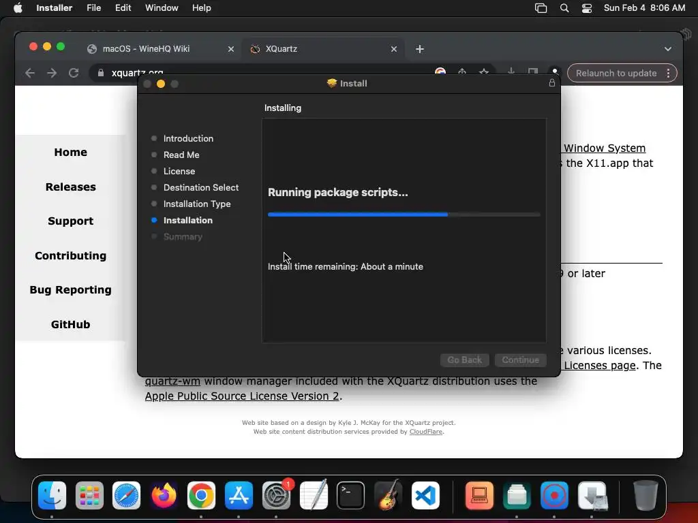698x523 pixels.
Task: Reload the page in Chrome
Action: click(74, 73)
